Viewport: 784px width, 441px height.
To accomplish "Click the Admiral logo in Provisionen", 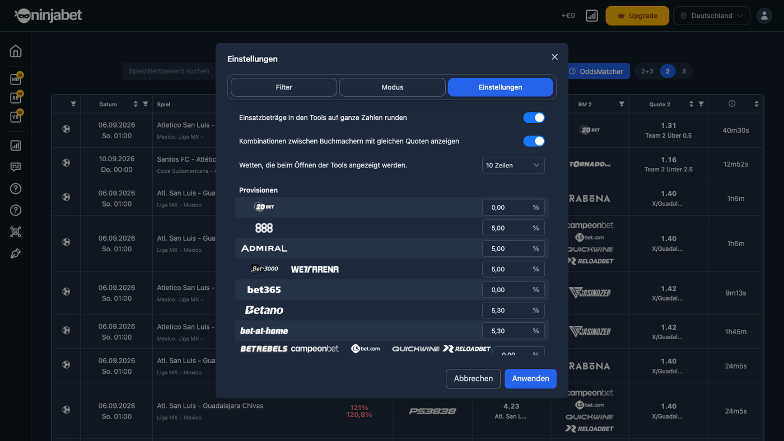I will click(264, 248).
